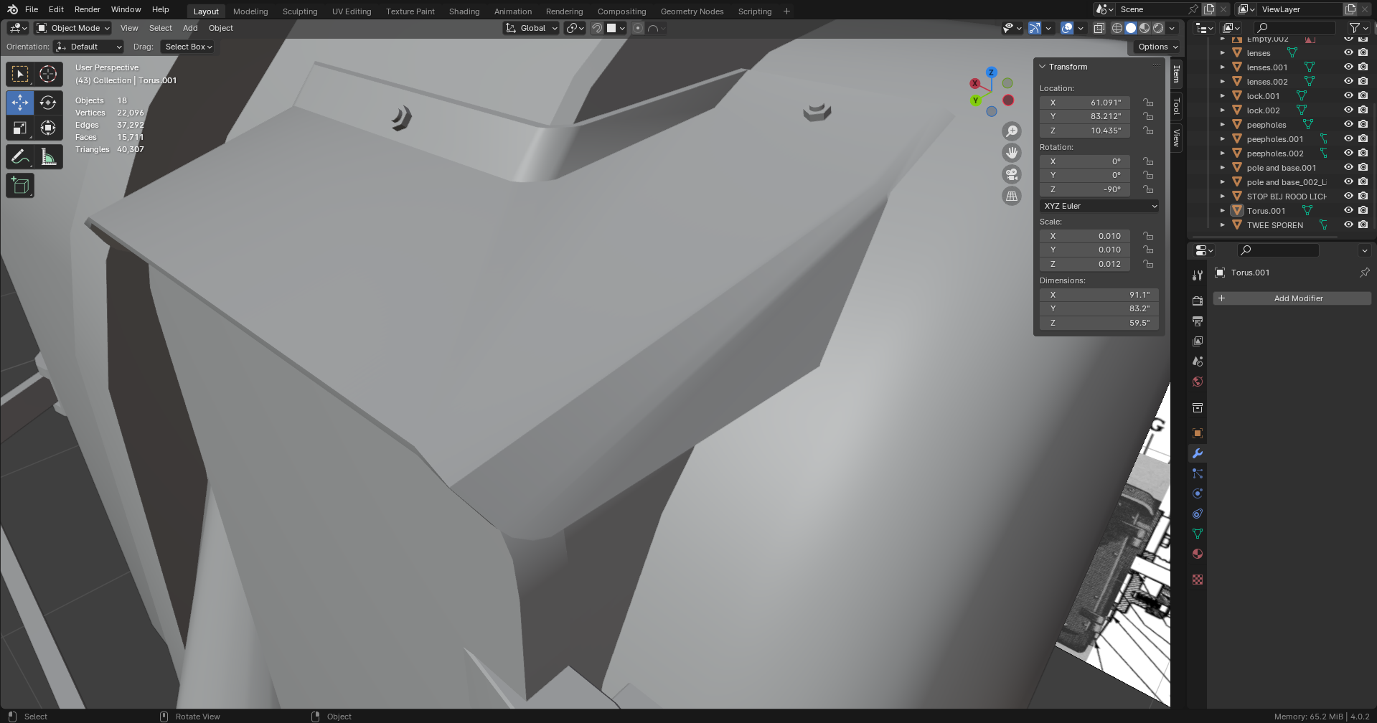
Task: Click the red X axis gizmo
Action: (x=974, y=84)
